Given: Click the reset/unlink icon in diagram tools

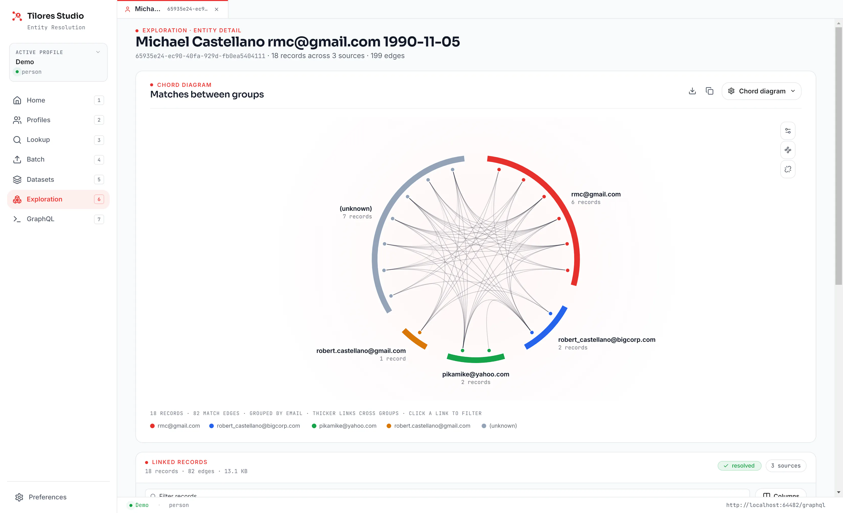Looking at the screenshot, I should click(788, 169).
